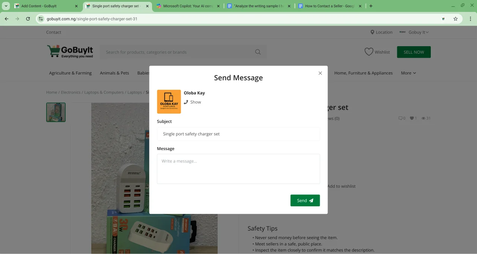The width and height of the screenshot is (477, 254).
Task: Click the Subject input field
Action: click(238, 134)
